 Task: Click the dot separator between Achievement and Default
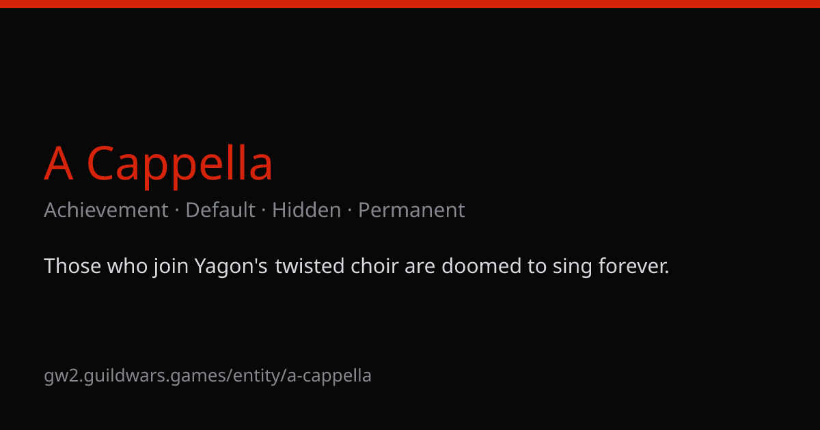(177, 210)
